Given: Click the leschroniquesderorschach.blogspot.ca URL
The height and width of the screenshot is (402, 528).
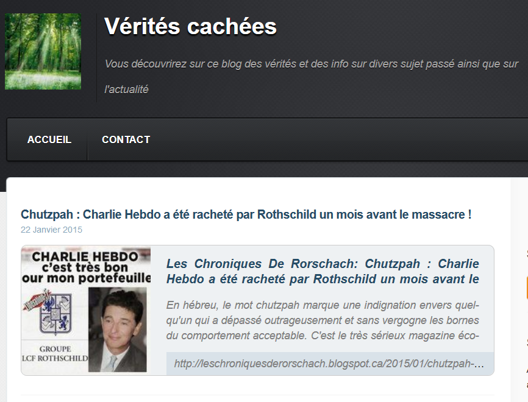Looking at the screenshot, I should 329,364.
